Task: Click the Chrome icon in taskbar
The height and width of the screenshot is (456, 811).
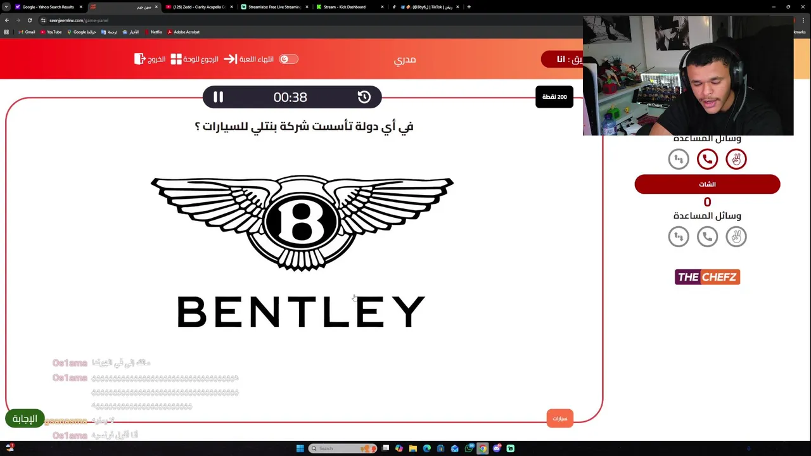Action: point(483,448)
